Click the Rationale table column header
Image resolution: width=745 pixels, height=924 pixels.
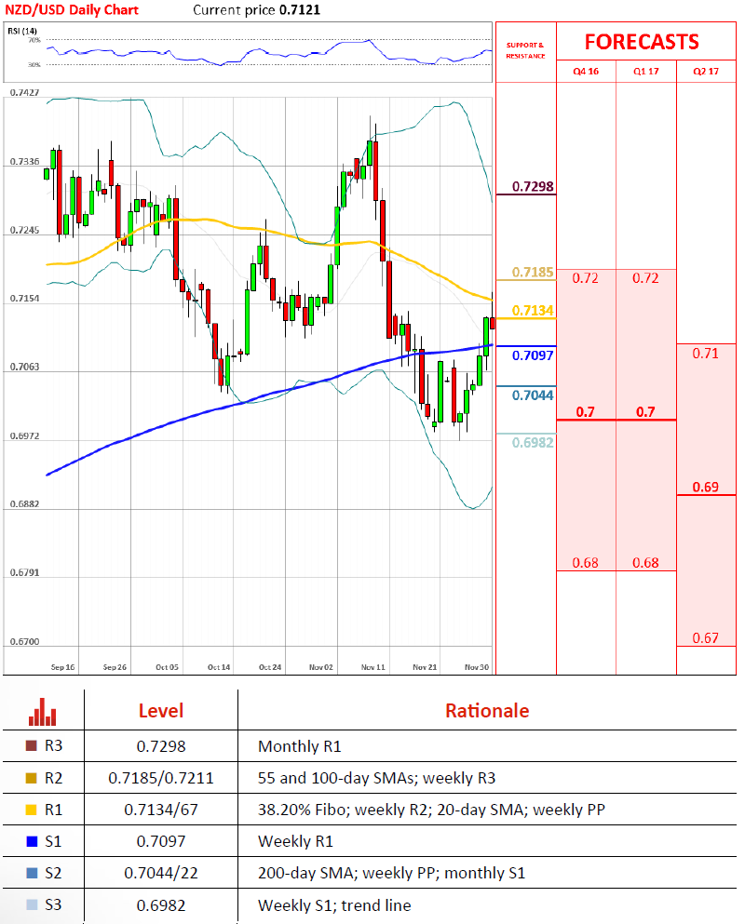point(487,711)
